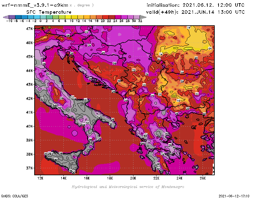Screen dimensions: 256x198
Task: Click the 42N latitude label
Action: click(x=29, y=98)
